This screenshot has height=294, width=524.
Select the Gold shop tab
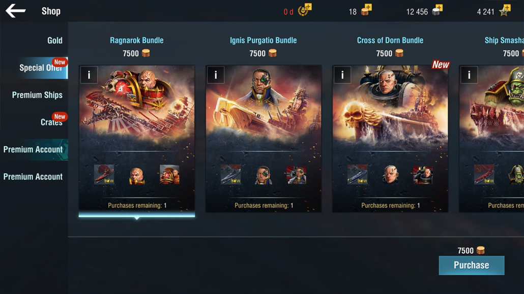point(54,41)
